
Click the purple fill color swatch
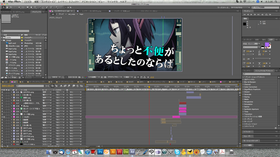(x=267, y=45)
